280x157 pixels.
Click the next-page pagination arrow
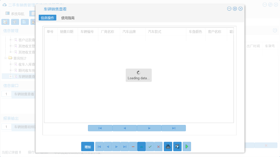point(149,128)
